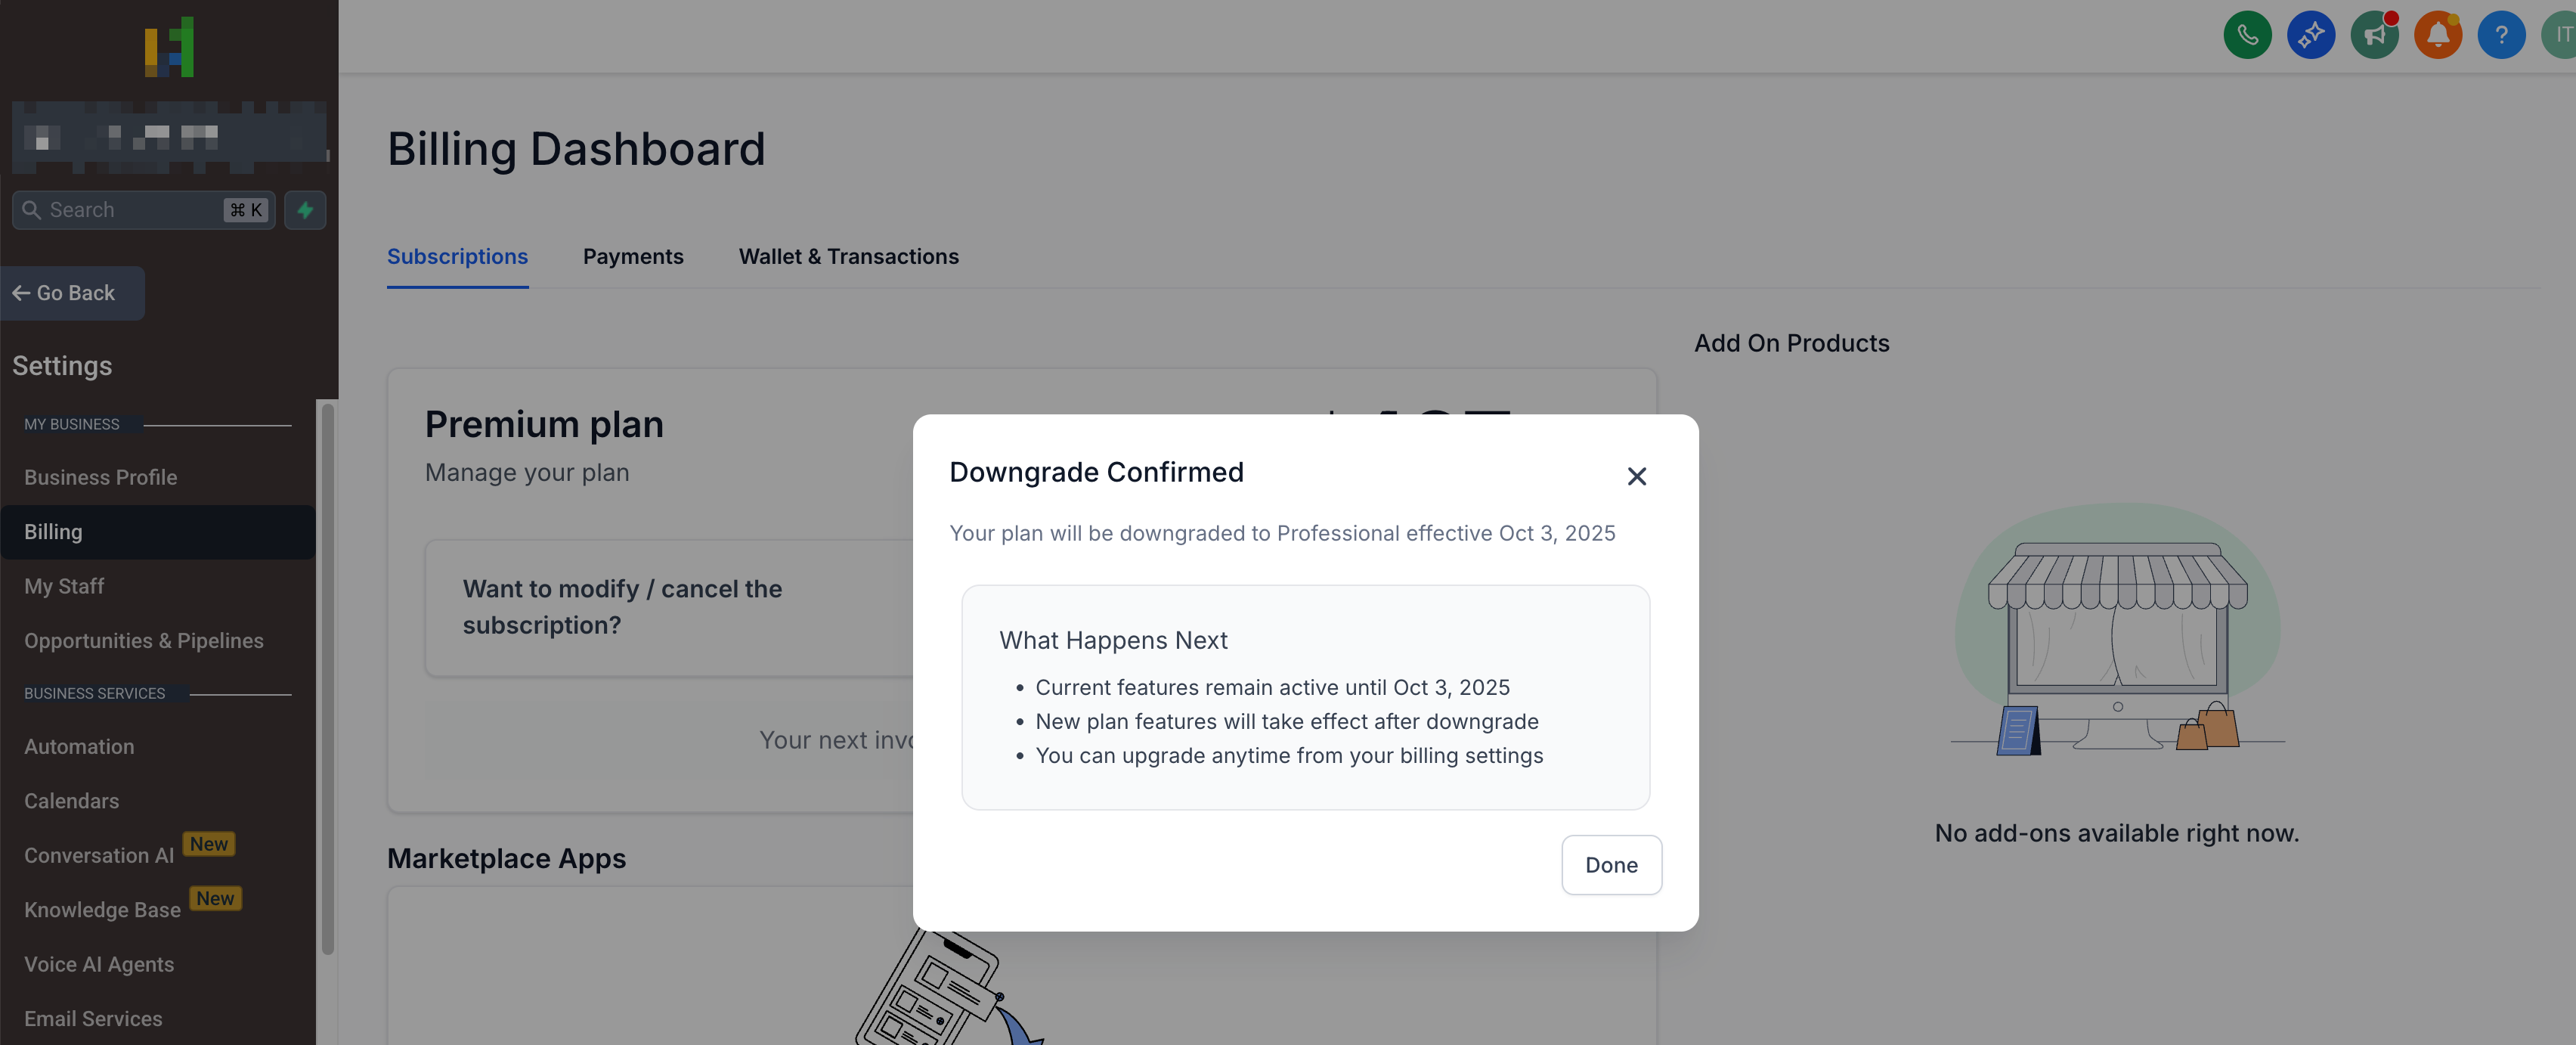Click the user avatar in top right
The image size is (2576, 1045).
click(x=2561, y=36)
